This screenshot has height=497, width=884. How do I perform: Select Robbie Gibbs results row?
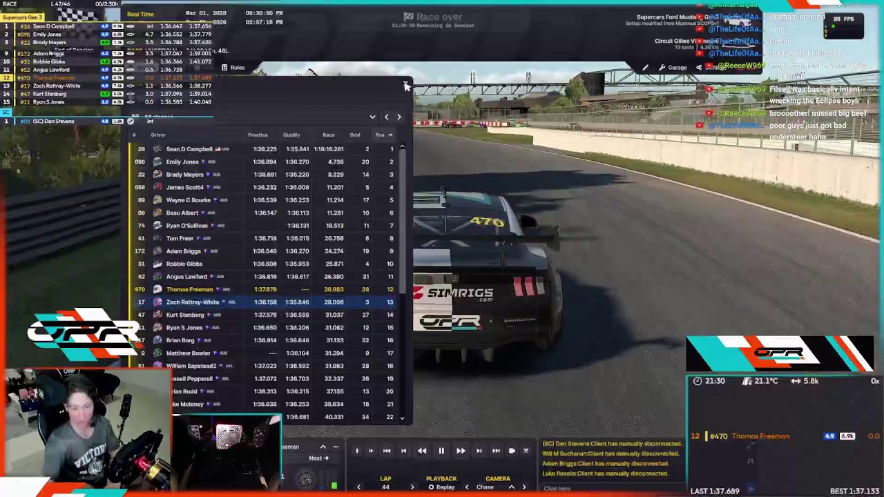263,264
